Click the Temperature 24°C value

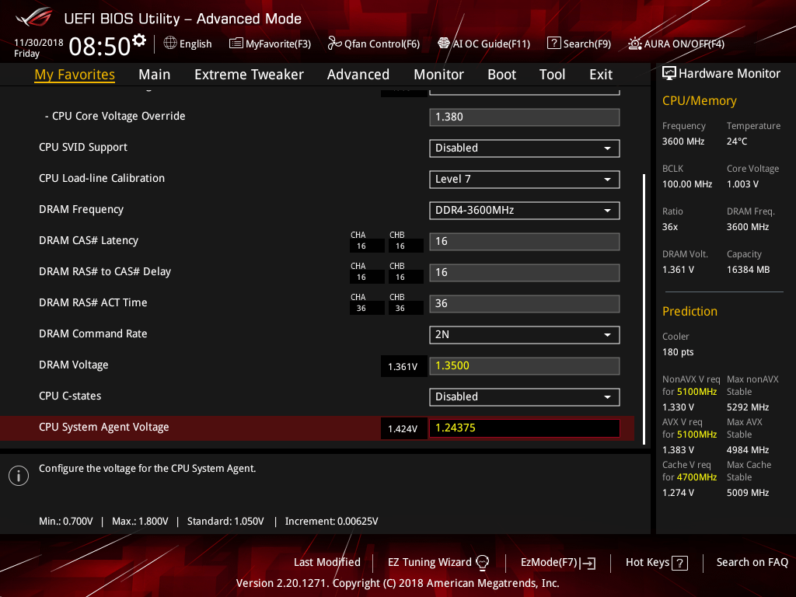tap(737, 141)
